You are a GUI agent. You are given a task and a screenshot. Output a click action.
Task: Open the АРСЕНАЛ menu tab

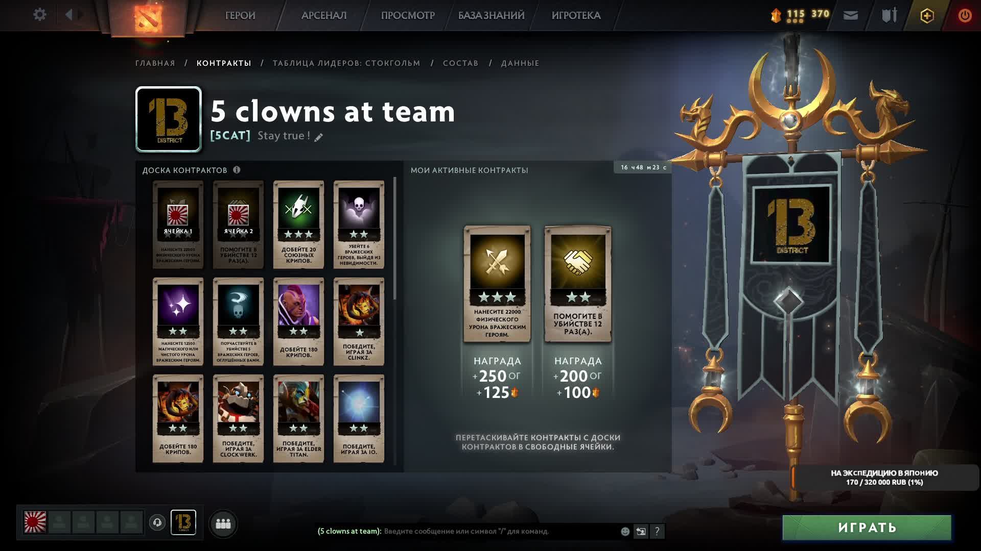[324, 15]
